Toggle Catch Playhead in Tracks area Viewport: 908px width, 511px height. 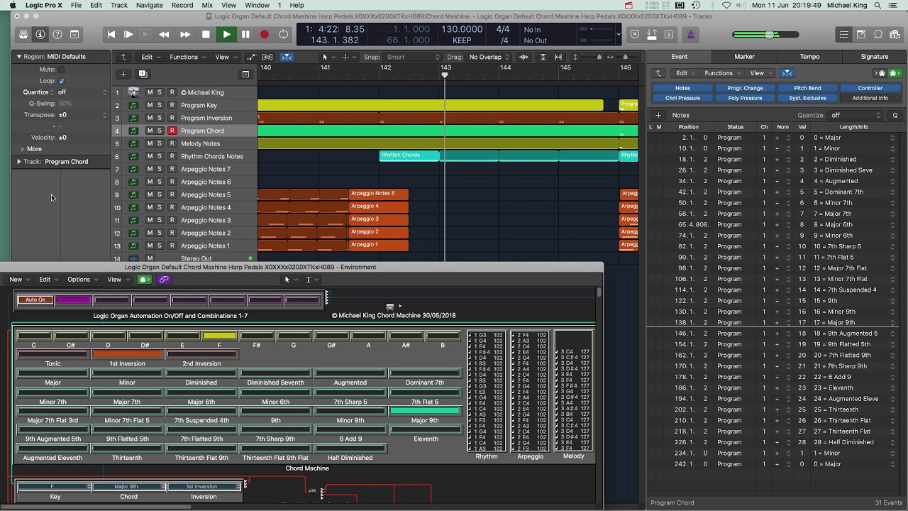point(287,57)
